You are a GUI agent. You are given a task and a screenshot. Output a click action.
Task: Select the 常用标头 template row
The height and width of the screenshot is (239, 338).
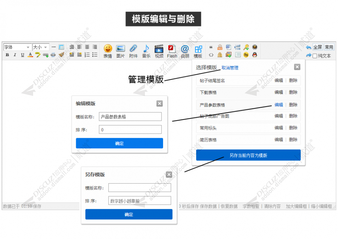pyautogui.click(x=248, y=128)
